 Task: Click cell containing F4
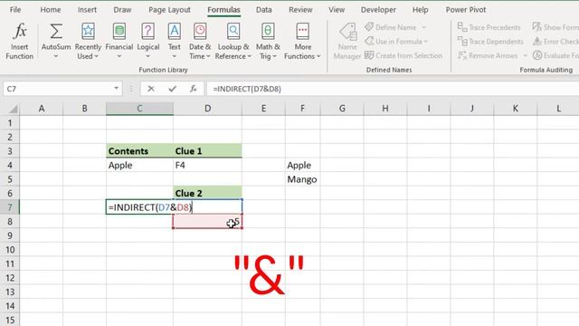pyautogui.click(x=207, y=165)
